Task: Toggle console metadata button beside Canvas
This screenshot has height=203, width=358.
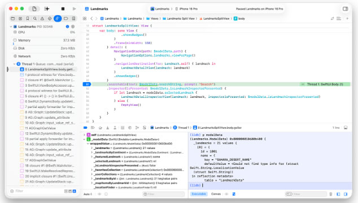Action: [234, 194]
